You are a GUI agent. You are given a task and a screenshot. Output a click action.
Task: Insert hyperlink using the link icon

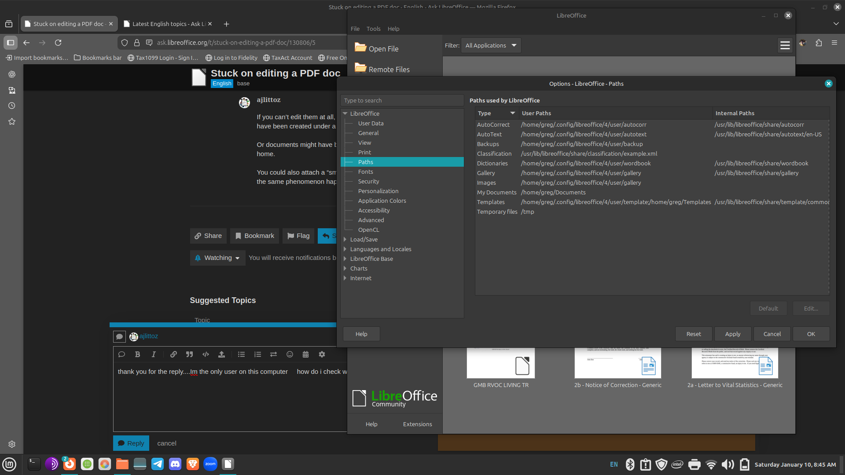173,354
